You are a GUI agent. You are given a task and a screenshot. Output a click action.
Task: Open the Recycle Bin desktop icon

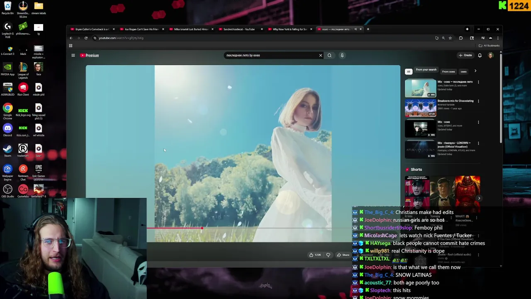click(7, 8)
